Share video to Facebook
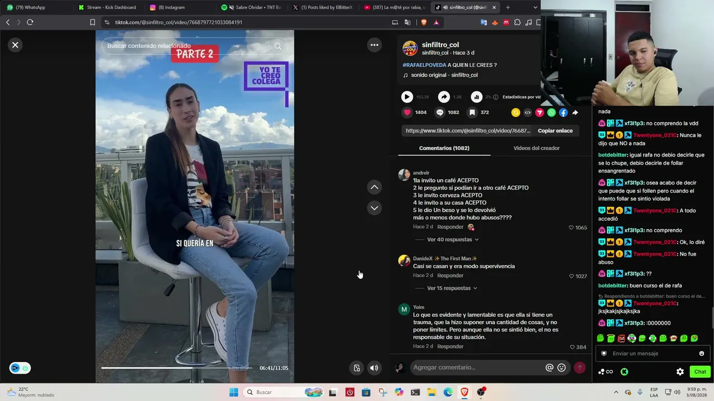 [x=563, y=113]
